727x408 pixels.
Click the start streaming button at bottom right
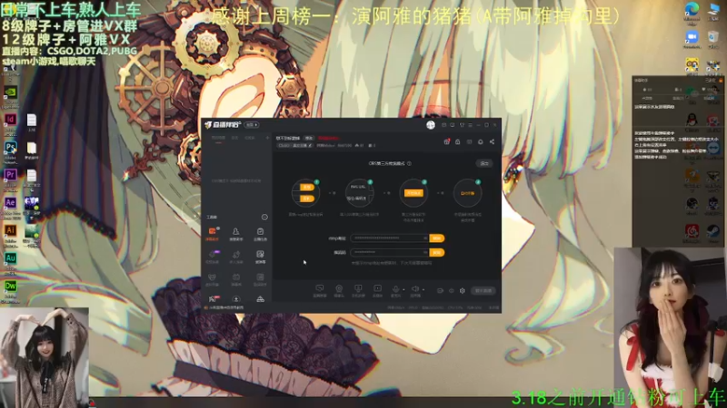pyautogui.click(x=483, y=290)
